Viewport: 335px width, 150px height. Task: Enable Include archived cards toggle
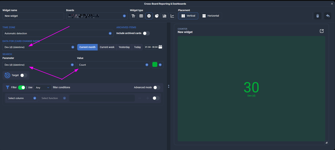(146, 33)
